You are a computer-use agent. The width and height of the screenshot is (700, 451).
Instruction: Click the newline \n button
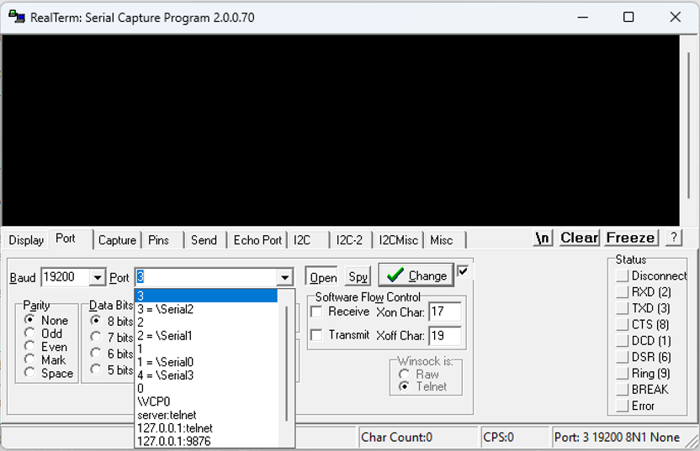pos(543,238)
